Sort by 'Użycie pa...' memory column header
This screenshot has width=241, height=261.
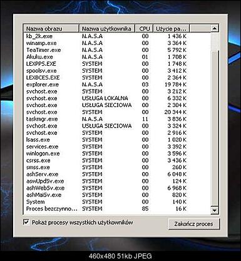[x=172, y=29]
